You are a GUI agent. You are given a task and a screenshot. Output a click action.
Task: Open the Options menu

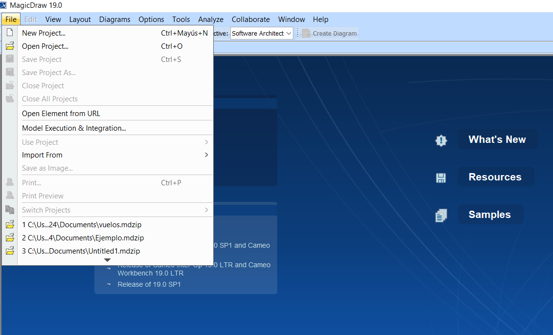pyautogui.click(x=151, y=20)
